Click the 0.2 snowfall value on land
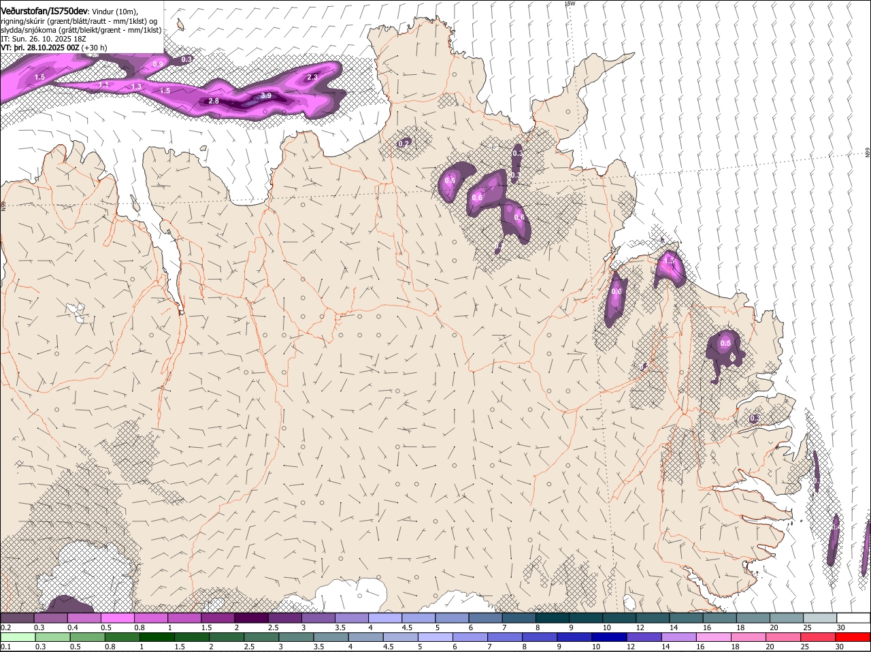 (x=404, y=144)
